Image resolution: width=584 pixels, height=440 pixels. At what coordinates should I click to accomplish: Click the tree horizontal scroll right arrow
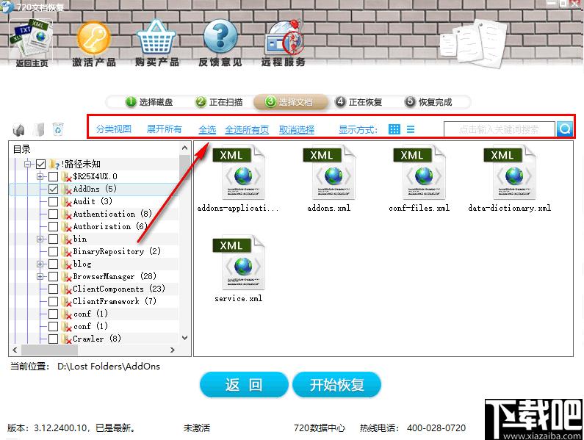pyautogui.click(x=172, y=350)
